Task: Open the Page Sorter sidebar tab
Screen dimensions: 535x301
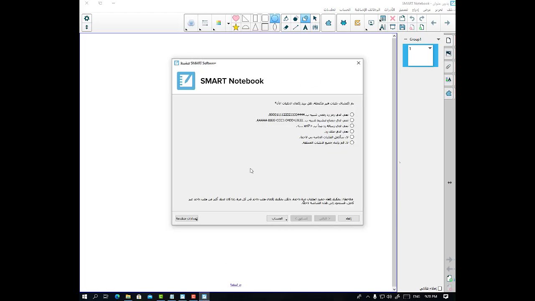Action: (x=448, y=41)
